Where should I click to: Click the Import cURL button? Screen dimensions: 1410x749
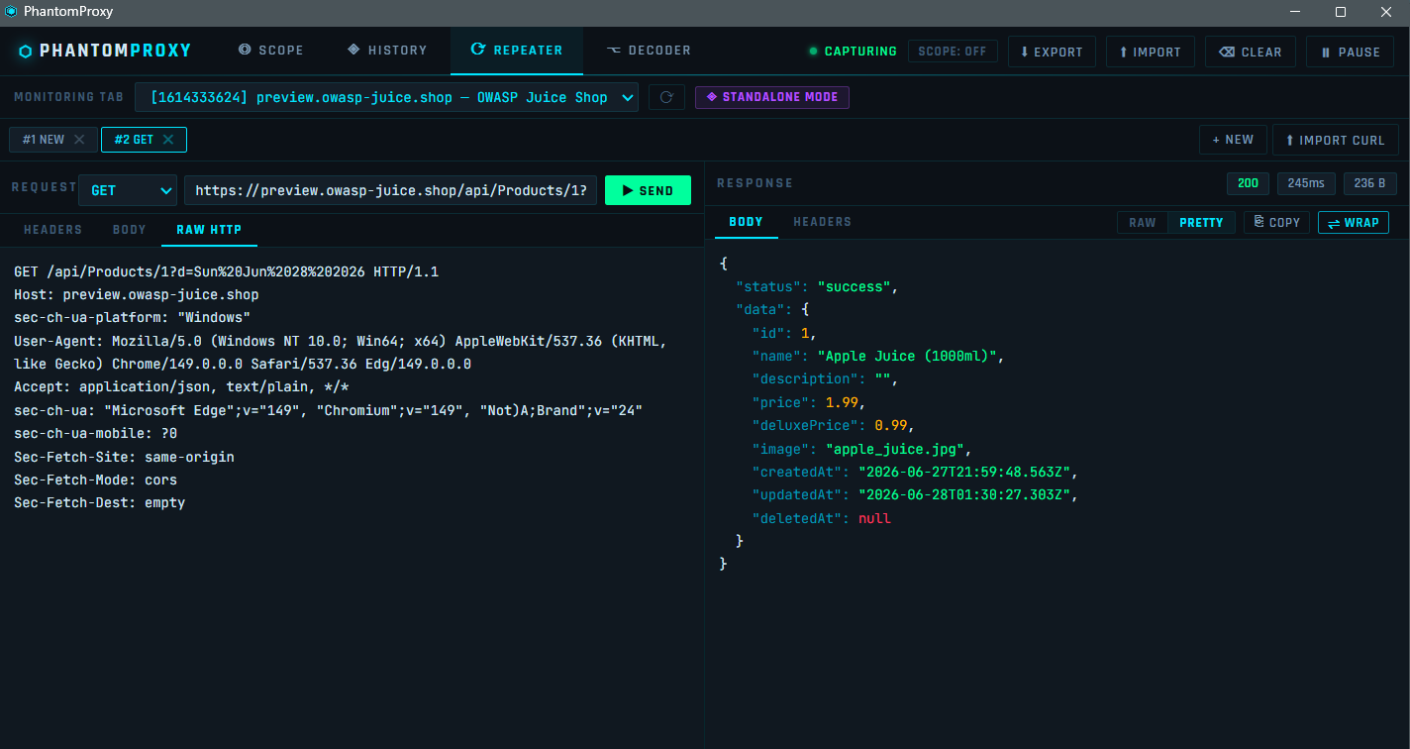(1335, 140)
